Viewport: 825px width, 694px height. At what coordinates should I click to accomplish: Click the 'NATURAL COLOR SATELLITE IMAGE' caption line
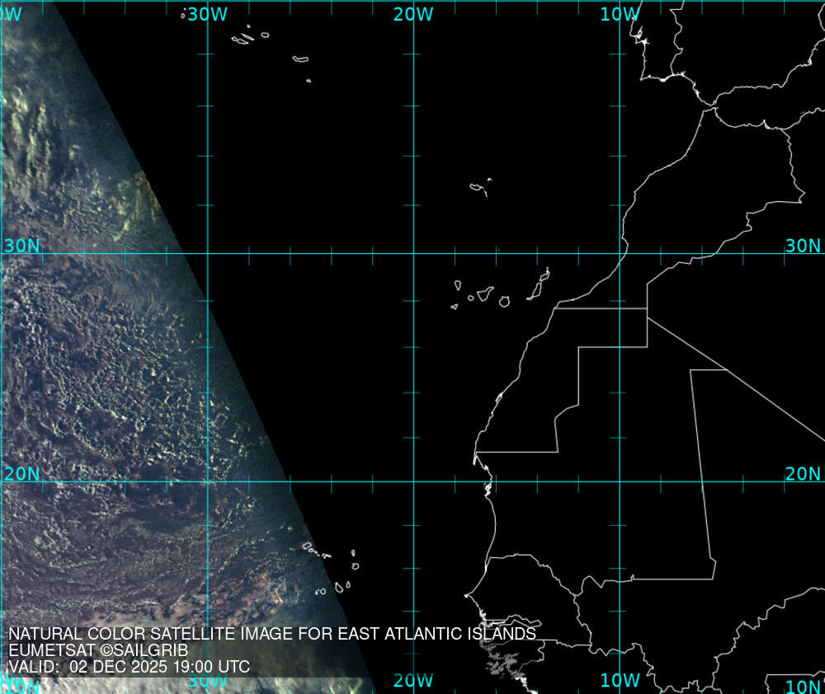(x=272, y=634)
